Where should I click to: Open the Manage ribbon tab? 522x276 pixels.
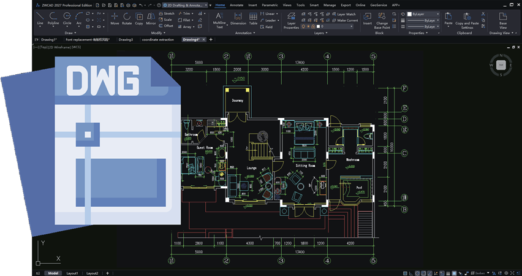coord(330,6)
